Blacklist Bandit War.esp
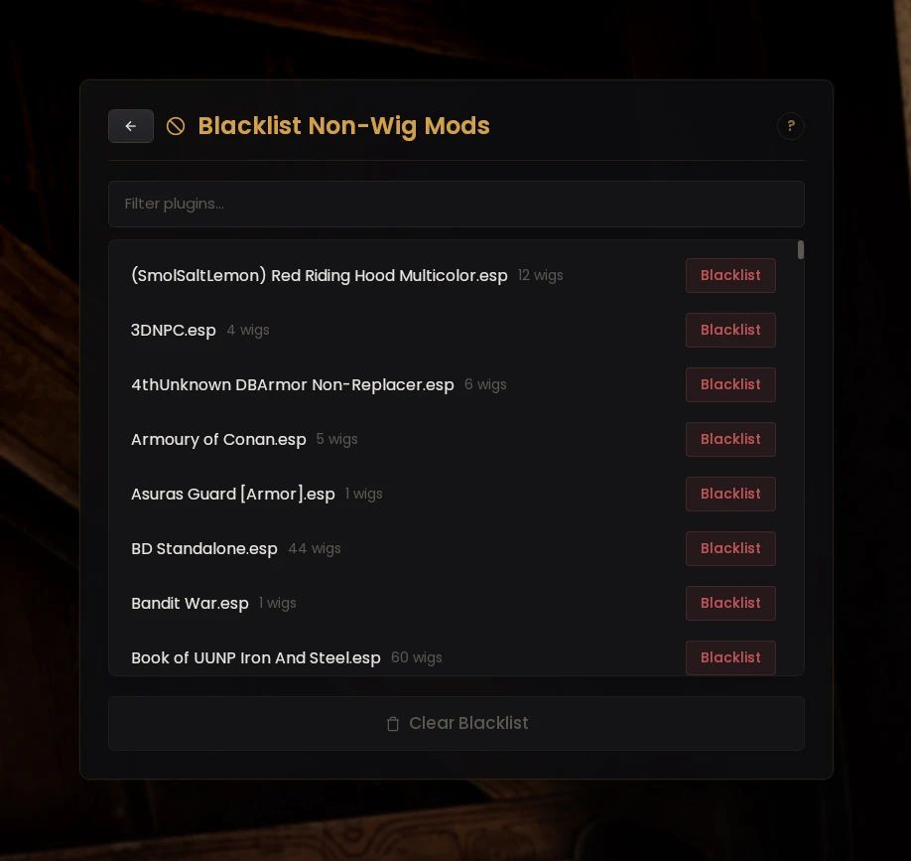This screenshot has width=911, height=861. click(x=730, y=603)
